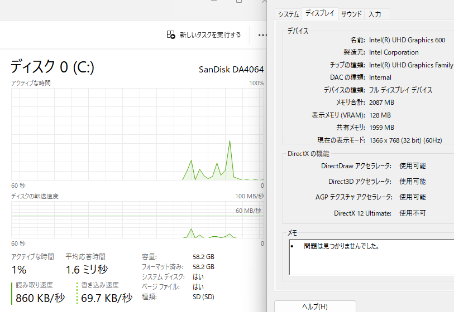This screenshot has width=454, height=312.
Task: Select the ディスプレイ tab
Action: pos(319,13)
